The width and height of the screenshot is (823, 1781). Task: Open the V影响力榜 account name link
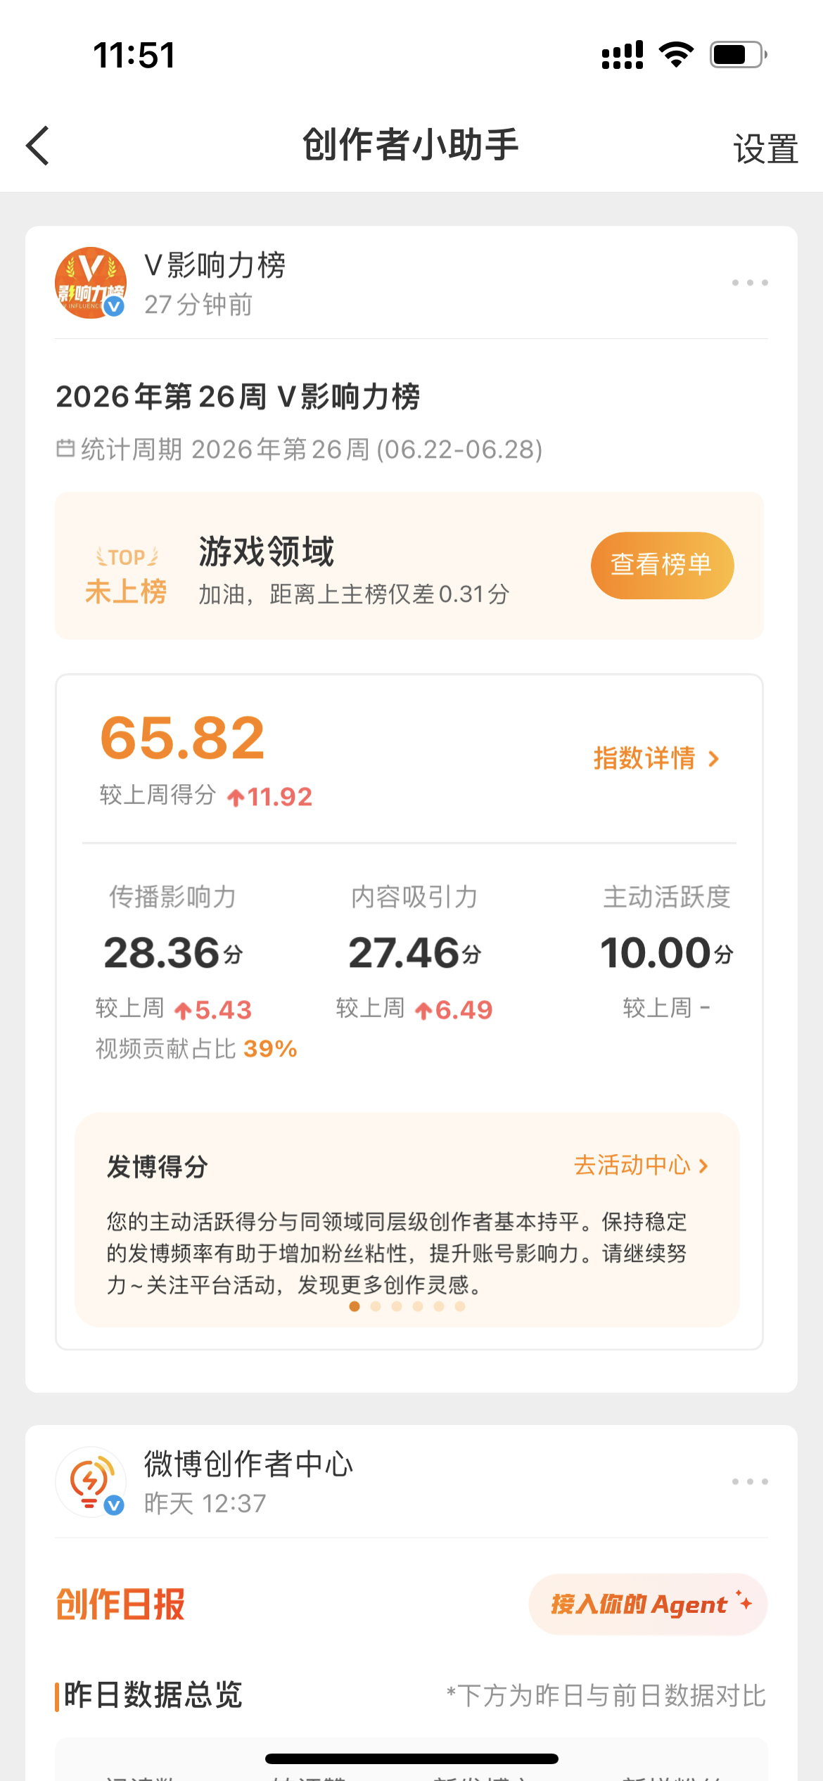(x=215, y=265)
